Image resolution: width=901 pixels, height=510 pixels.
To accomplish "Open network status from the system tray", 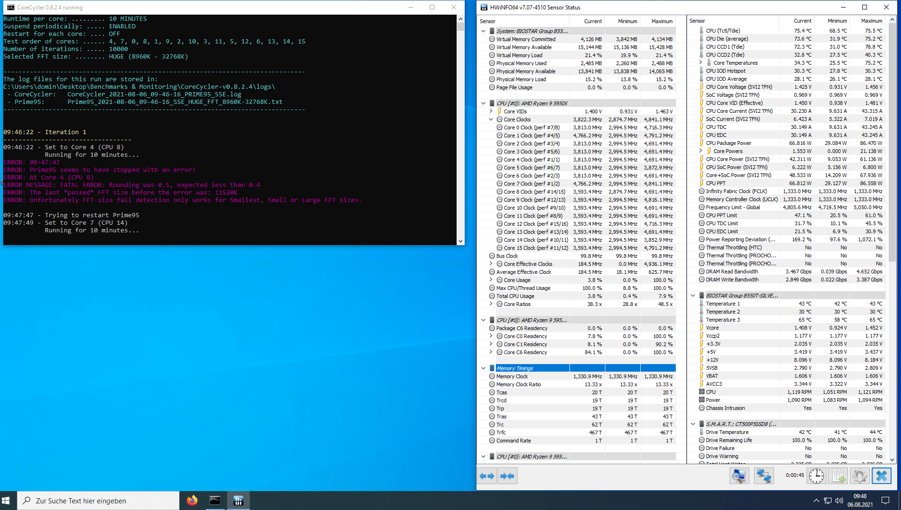I will point(827,501).
